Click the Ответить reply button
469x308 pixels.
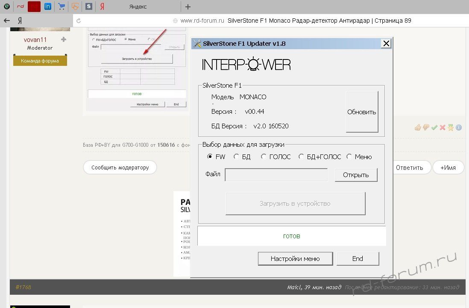coord(409,167)
